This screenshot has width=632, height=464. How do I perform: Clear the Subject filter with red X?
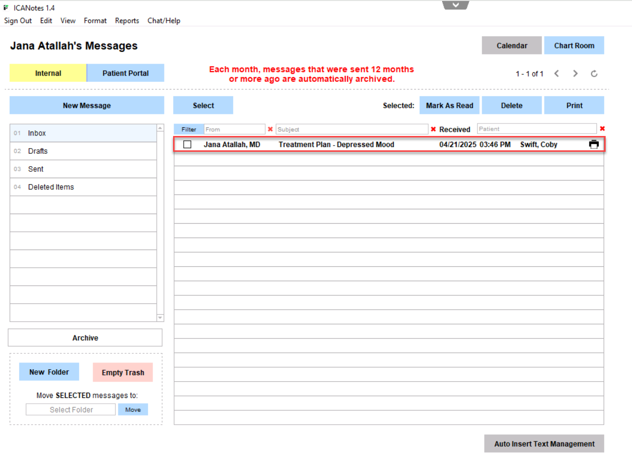coord(433,129)
